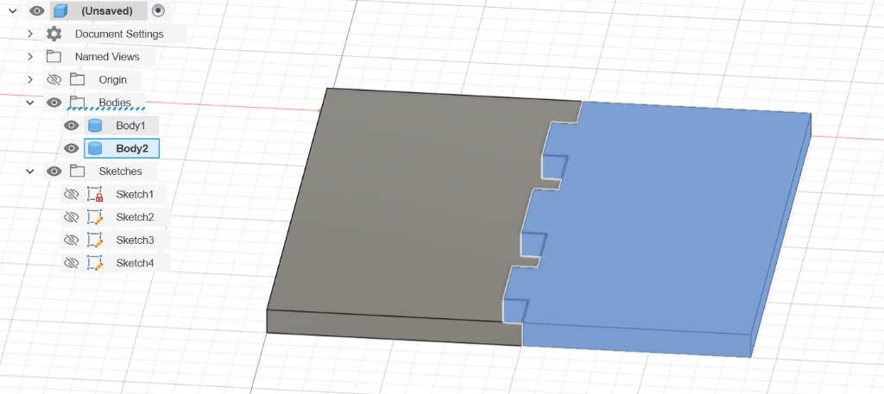Select the Body2 label
The image size is (884, 394).
click(x=132, y=148)
